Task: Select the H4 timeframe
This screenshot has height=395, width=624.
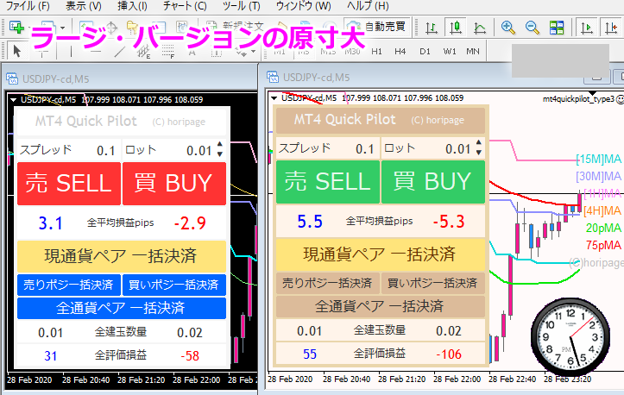Action: (x=400, y=51)
